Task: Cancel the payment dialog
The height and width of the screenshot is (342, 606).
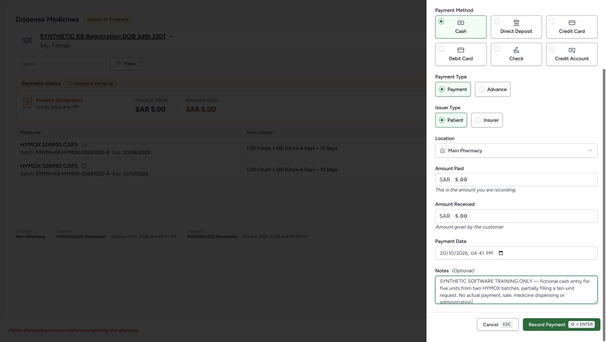Action: (497, 324)
